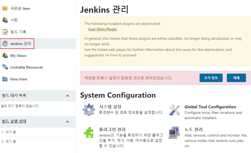Collapse the 빌드 실행 상태 panel

point(67,122)
